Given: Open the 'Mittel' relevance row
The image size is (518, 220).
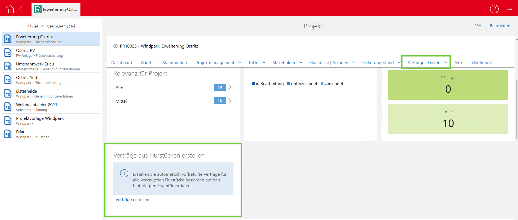Looking at the screenshot, I should 173,101.
